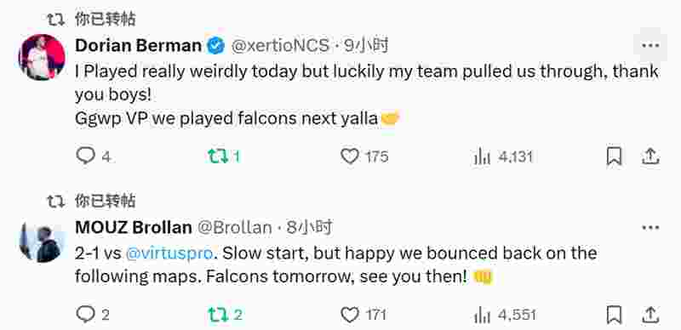Open the @Brollan handle
The image size is (681, 330).
tap(235, 228)
